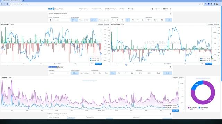Screen dimensions: 222x124
Task: Open the Платформа navigation dropdown
Action: coord(84,9)
